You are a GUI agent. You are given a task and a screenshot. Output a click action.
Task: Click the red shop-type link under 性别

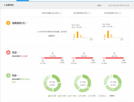click(24, 56)
